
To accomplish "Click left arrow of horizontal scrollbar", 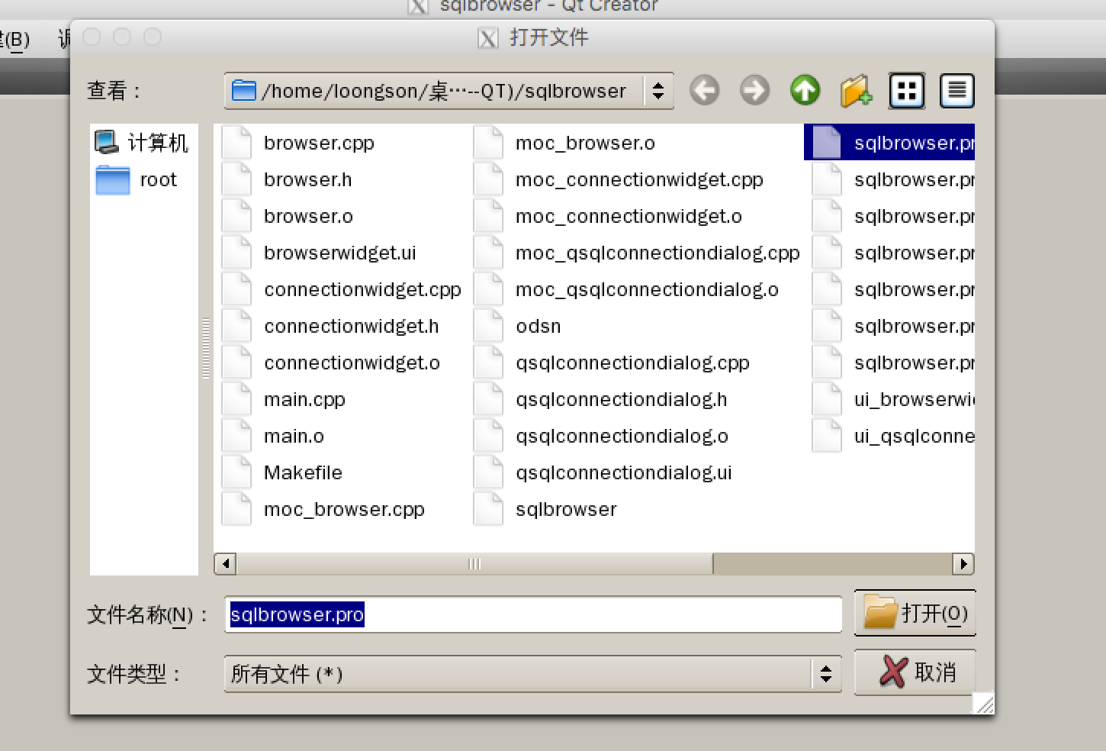I will coord(225,564).
